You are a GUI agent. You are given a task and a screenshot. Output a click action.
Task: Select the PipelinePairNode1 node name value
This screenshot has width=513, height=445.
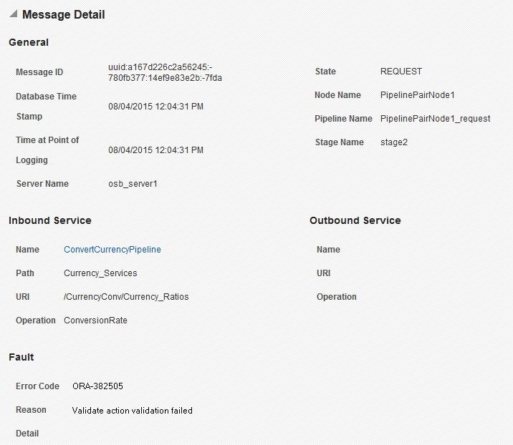coord(417,95)
